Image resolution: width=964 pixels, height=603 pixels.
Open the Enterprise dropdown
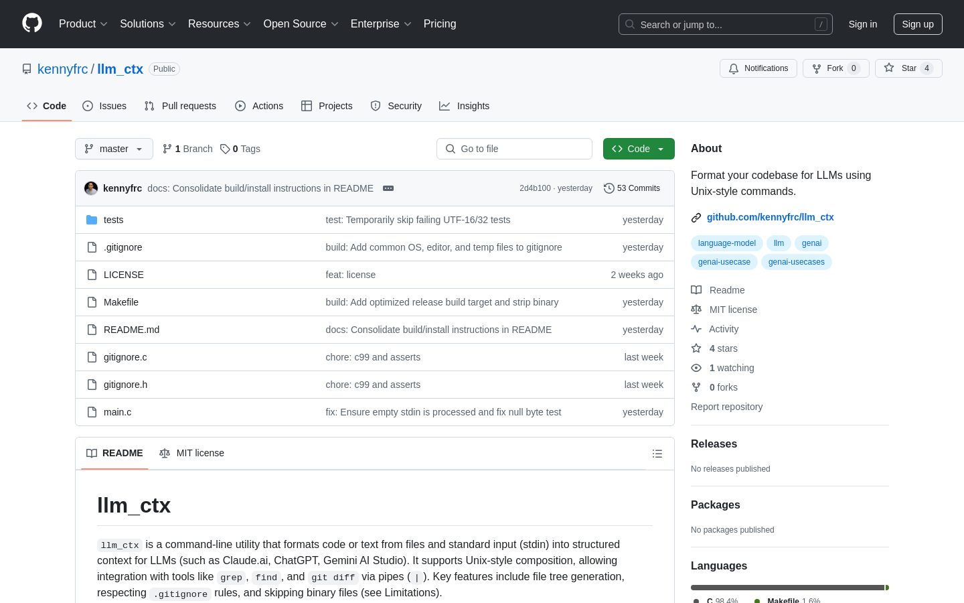(x=381, y=24)
